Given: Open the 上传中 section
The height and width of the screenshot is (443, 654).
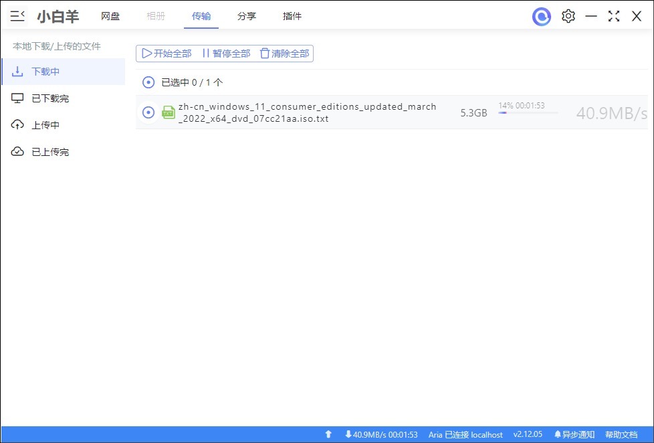Looking at the screenshot, I should point(45,125).
